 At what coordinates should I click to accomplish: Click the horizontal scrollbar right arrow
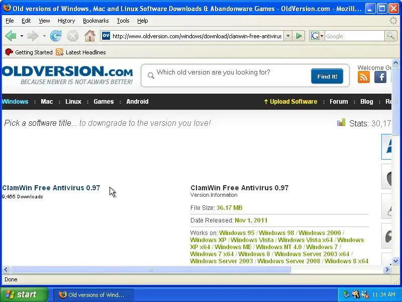click(x=387, y=270)
